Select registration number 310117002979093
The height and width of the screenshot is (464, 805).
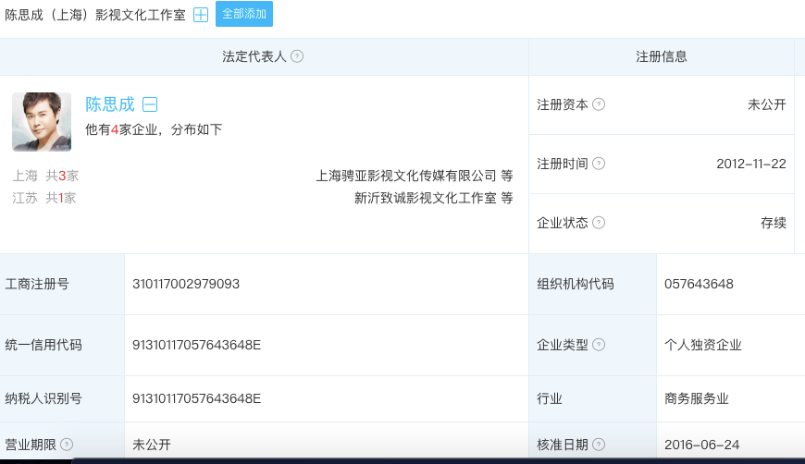point(186,284)
